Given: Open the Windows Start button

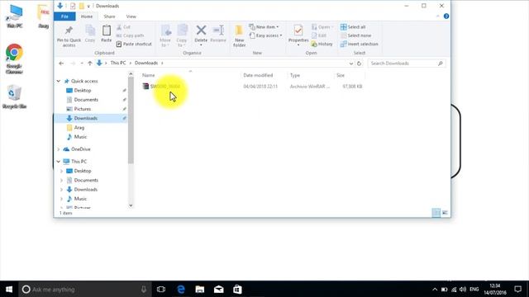Looking at the screenshot, I should pos(9,290).
